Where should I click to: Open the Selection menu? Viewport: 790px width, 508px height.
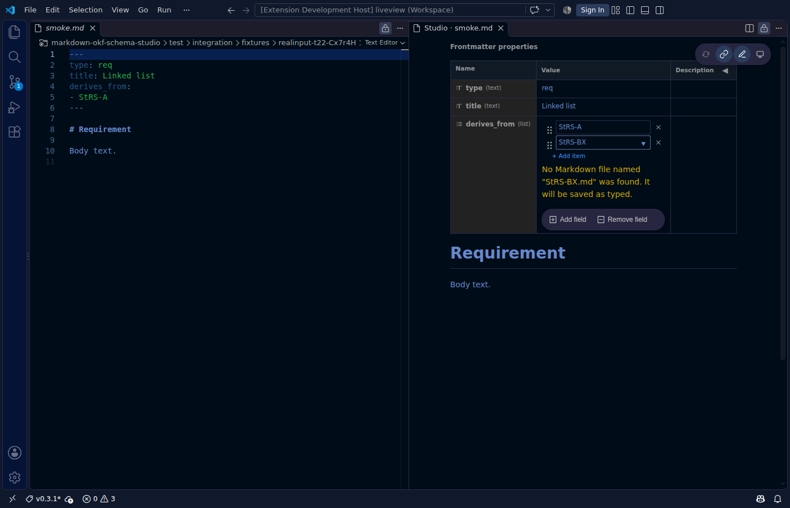coord(86,10)
